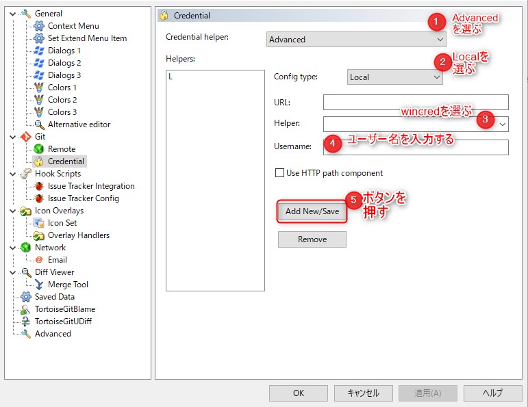
Task: Click the Context Menu gear icon
Action: [x=39, y=26]
